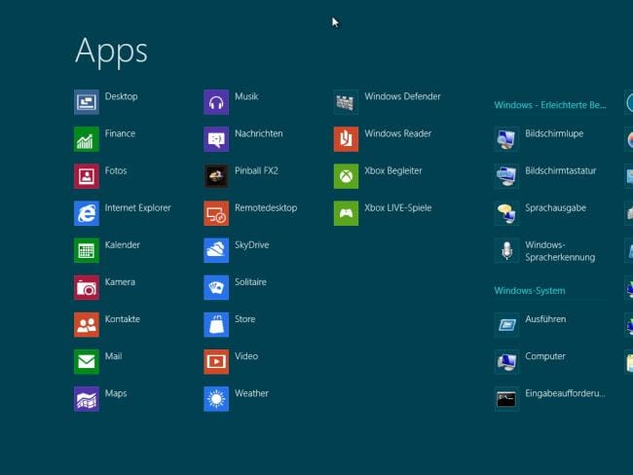633x475 pixels.
Task: Open the Desktop app icon
Action: coord(87,102)
